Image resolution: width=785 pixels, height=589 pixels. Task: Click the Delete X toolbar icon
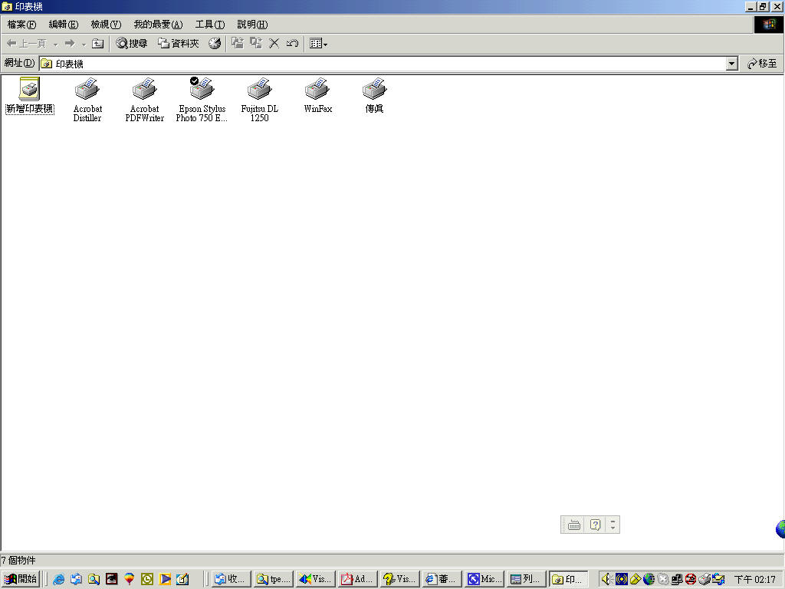coord(274,44)
